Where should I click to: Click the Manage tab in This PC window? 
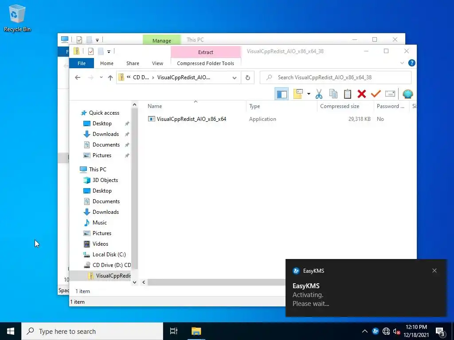161,40
